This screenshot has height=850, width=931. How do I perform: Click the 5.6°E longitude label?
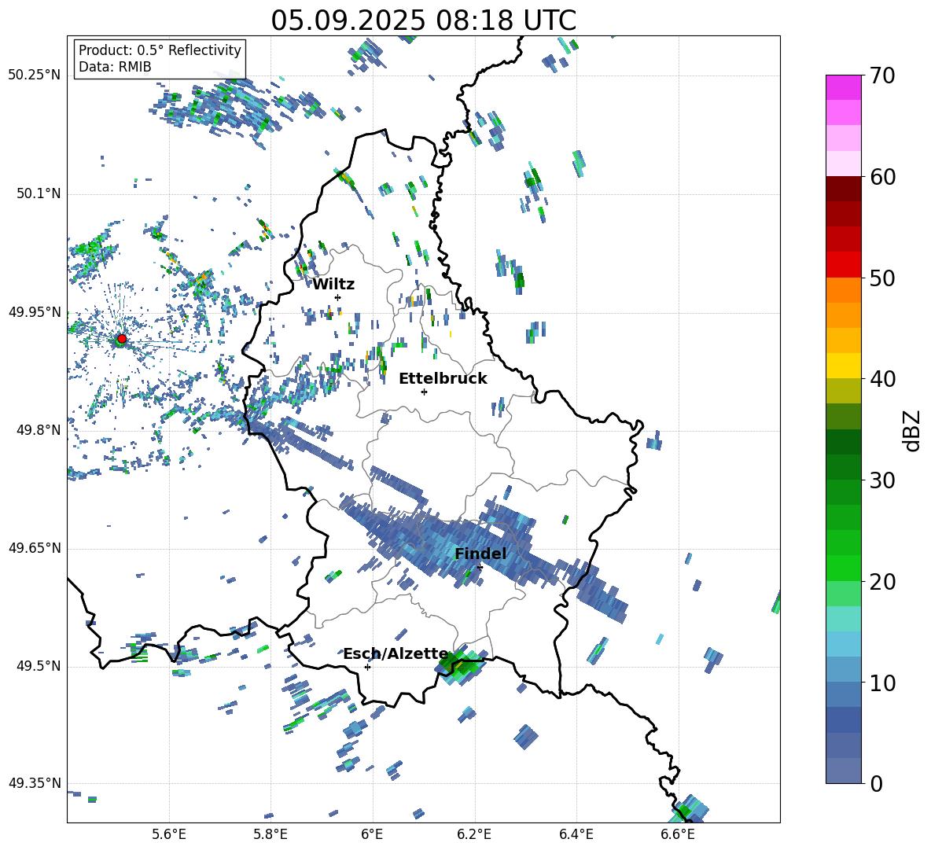169,834
